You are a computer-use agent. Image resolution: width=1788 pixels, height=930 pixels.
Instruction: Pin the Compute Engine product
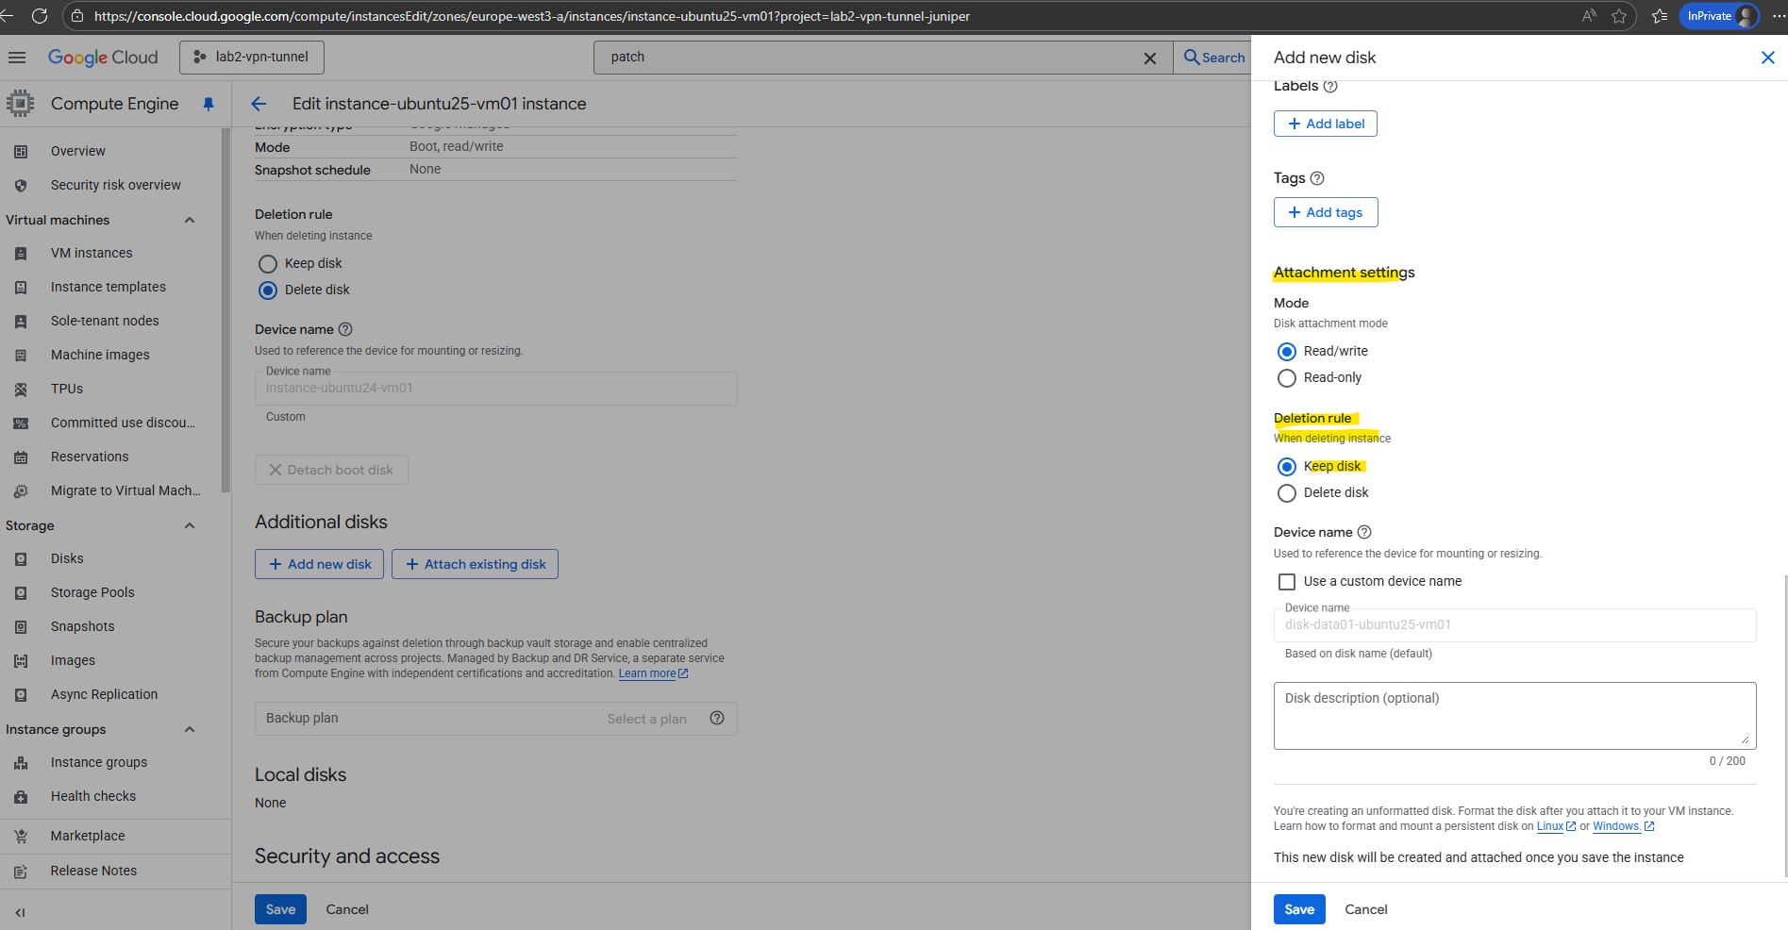click(209, 104)
